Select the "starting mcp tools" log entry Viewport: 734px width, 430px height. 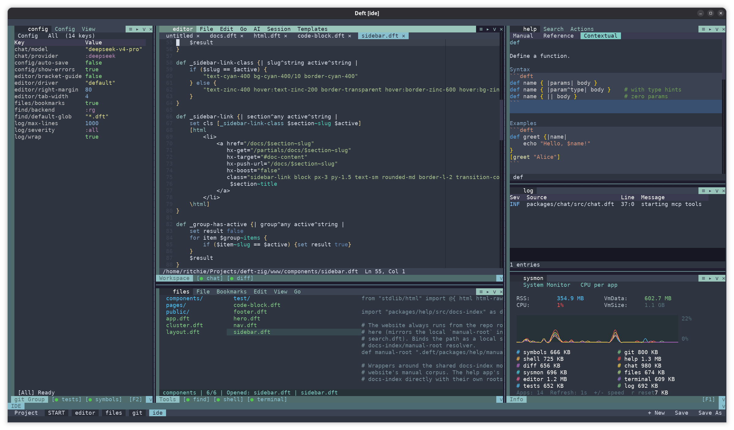[x=609, y=204]
